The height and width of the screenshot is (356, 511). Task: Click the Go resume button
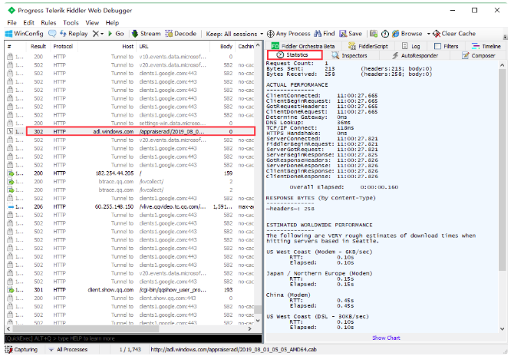click(116, 34)
